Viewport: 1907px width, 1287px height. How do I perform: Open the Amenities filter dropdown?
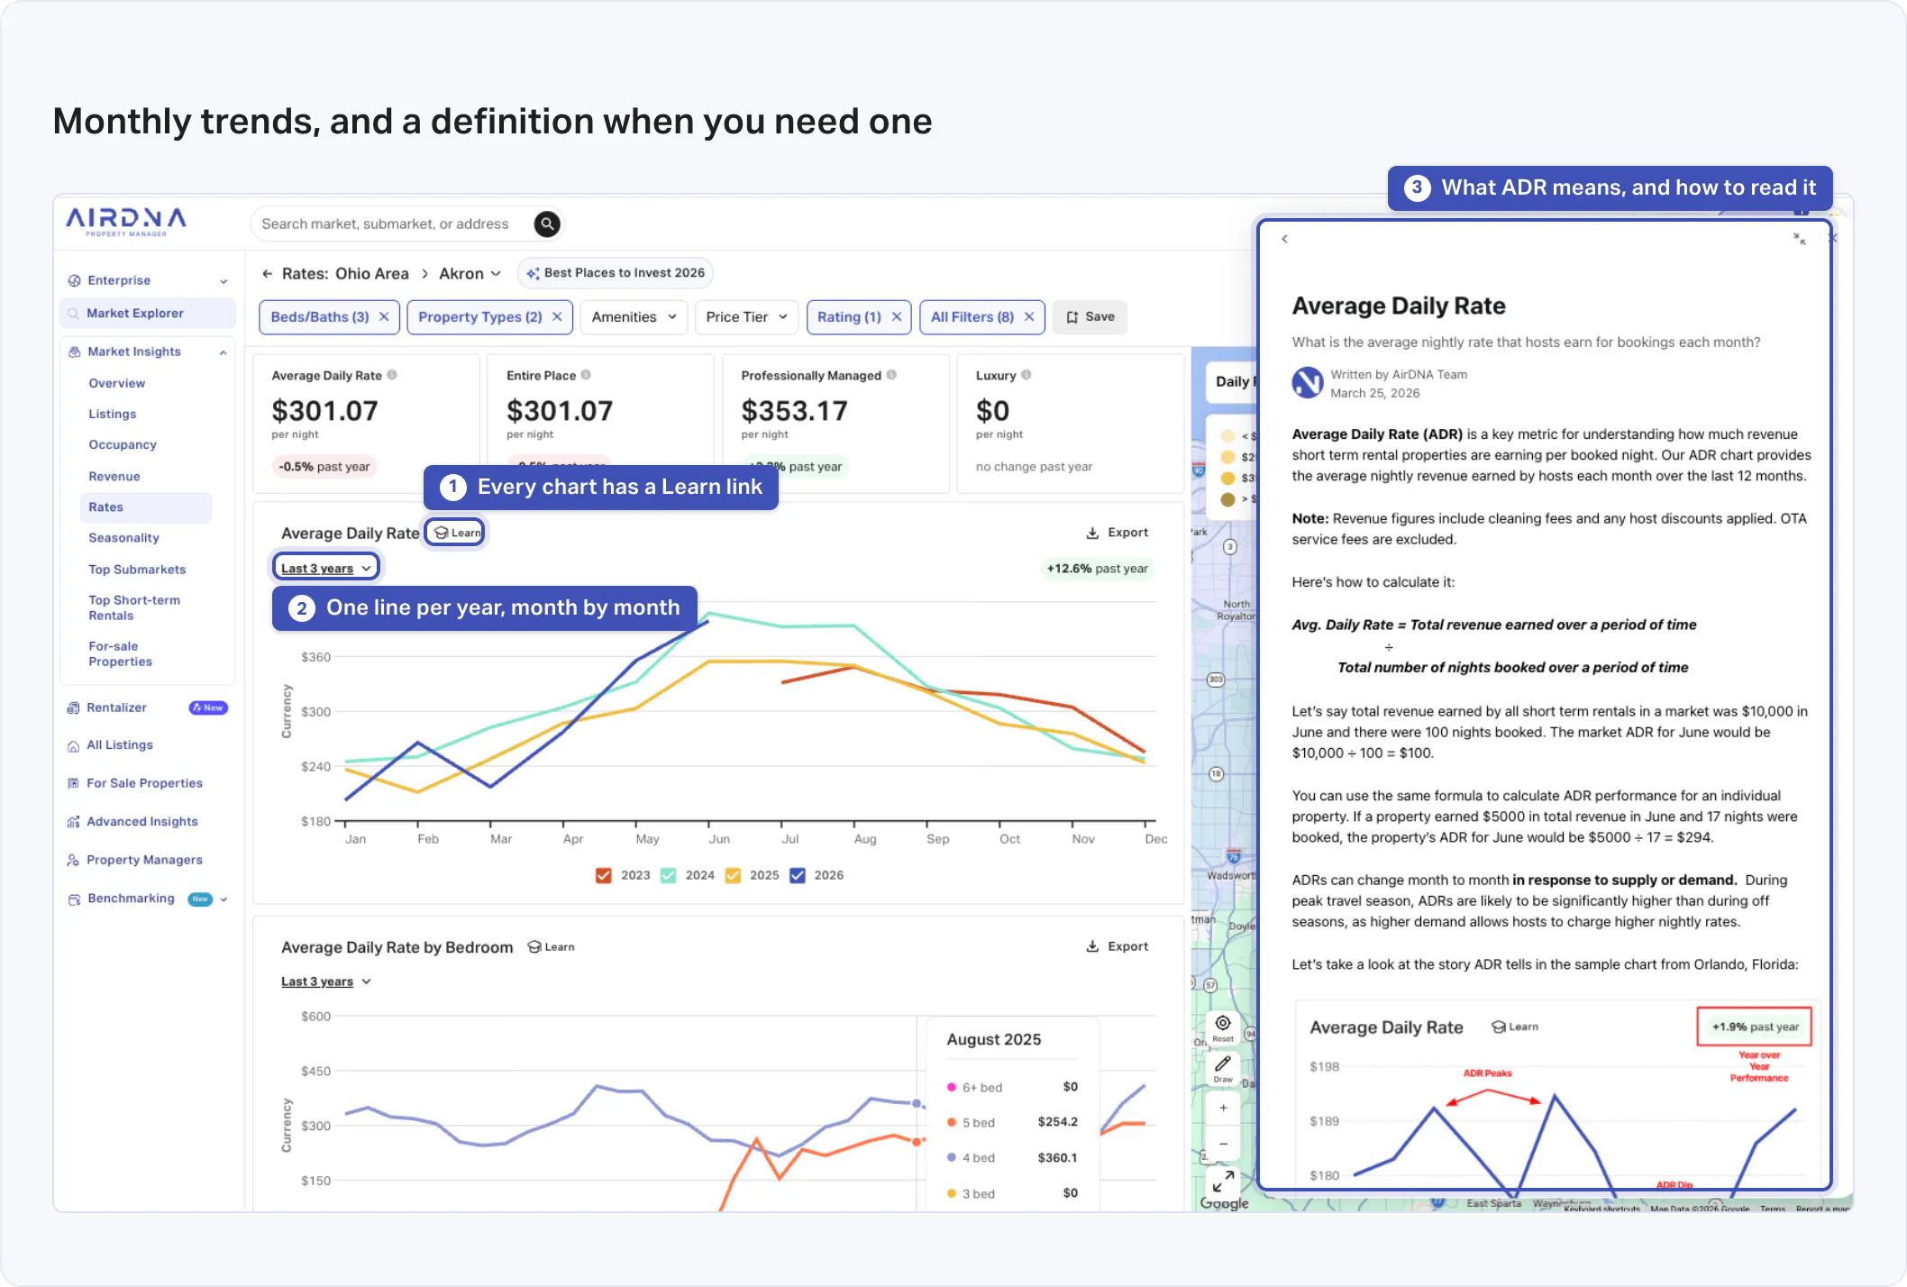(x=634, y=317)
